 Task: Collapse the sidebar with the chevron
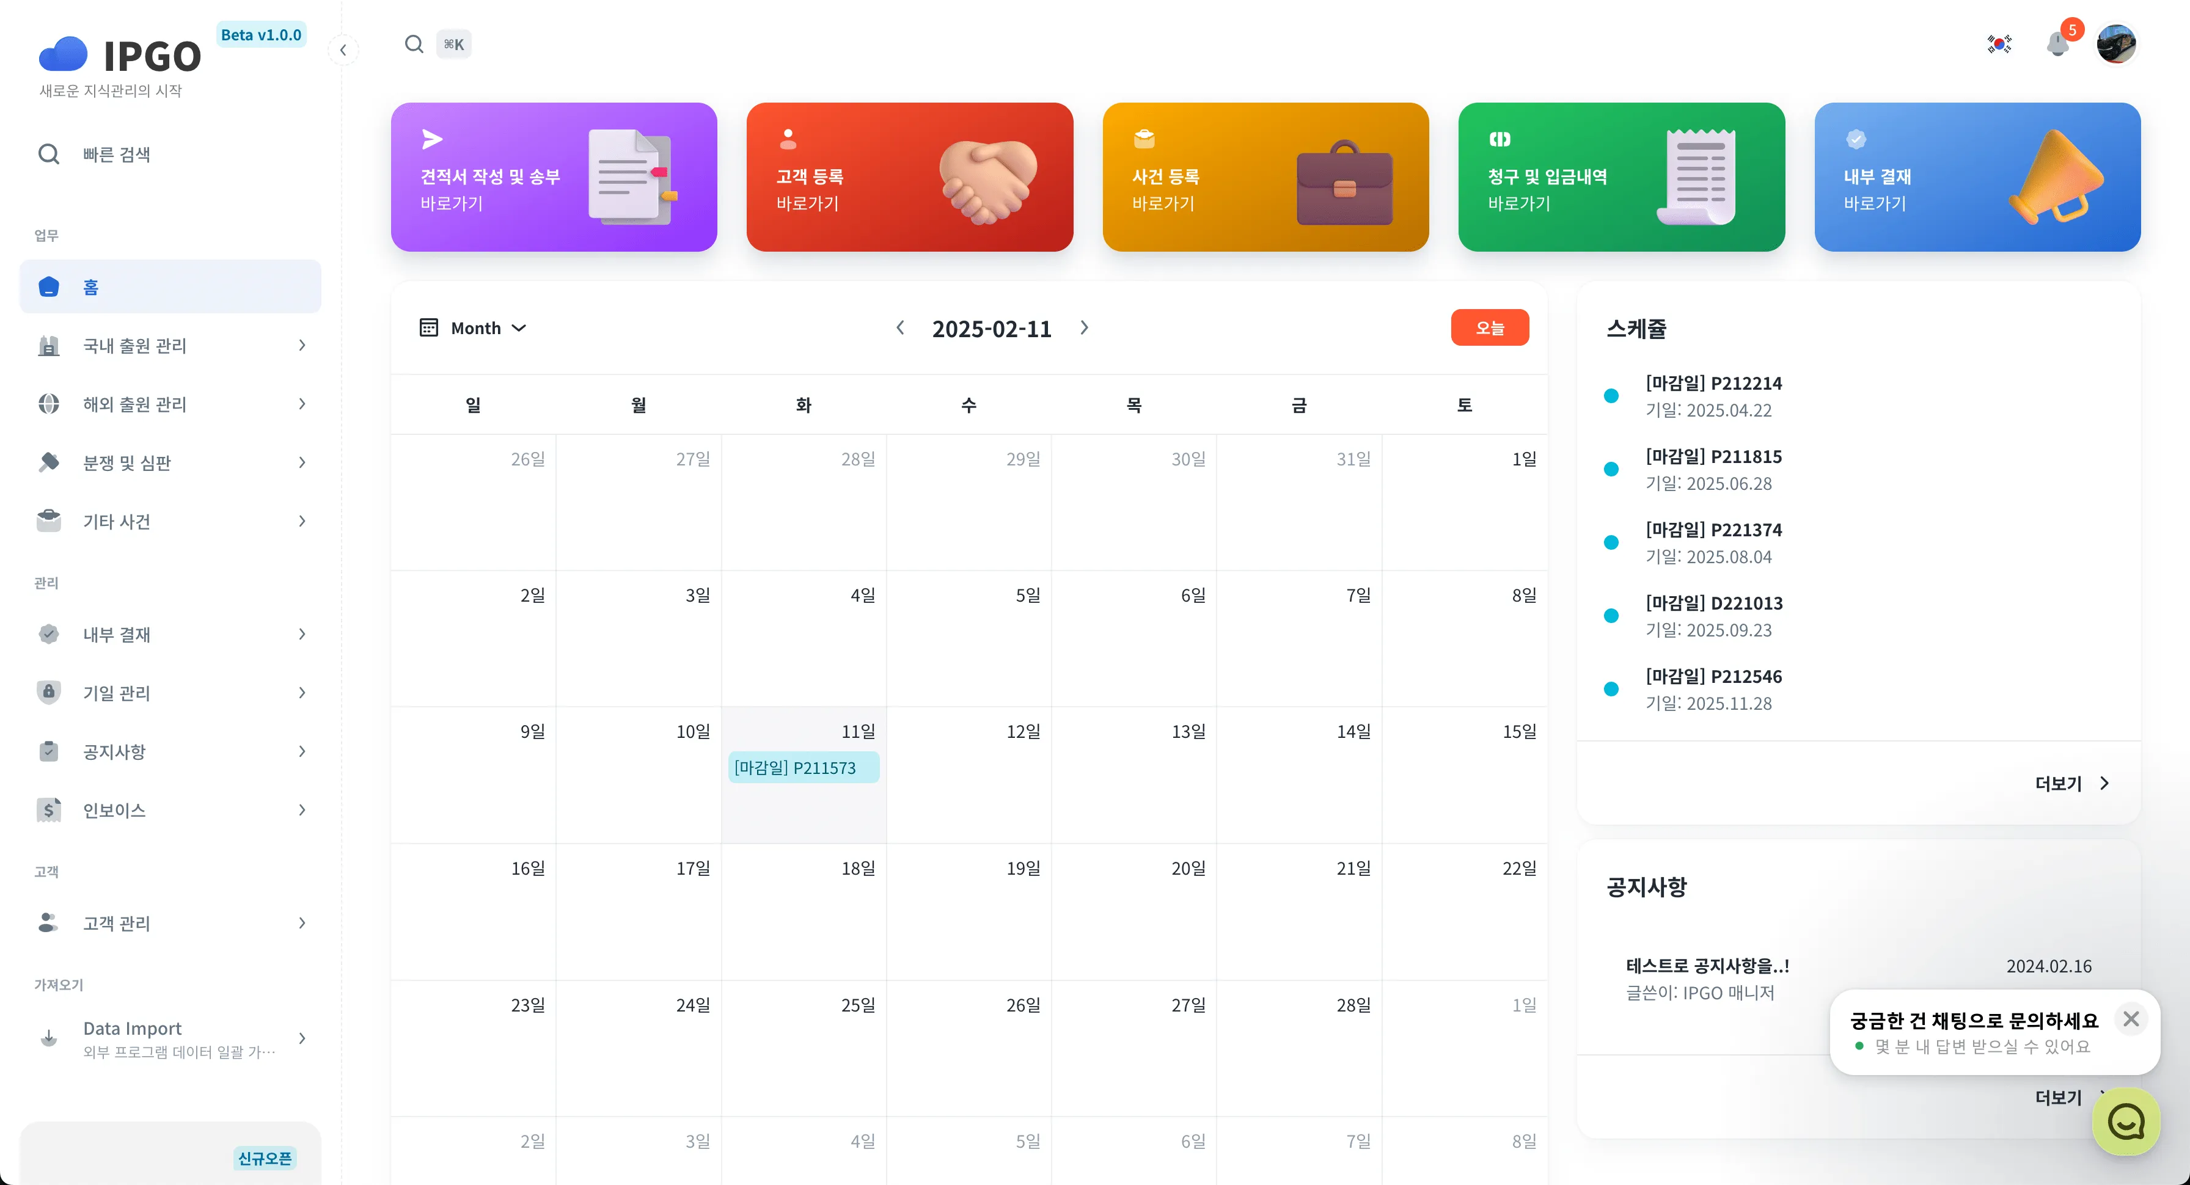click(343, 49)
